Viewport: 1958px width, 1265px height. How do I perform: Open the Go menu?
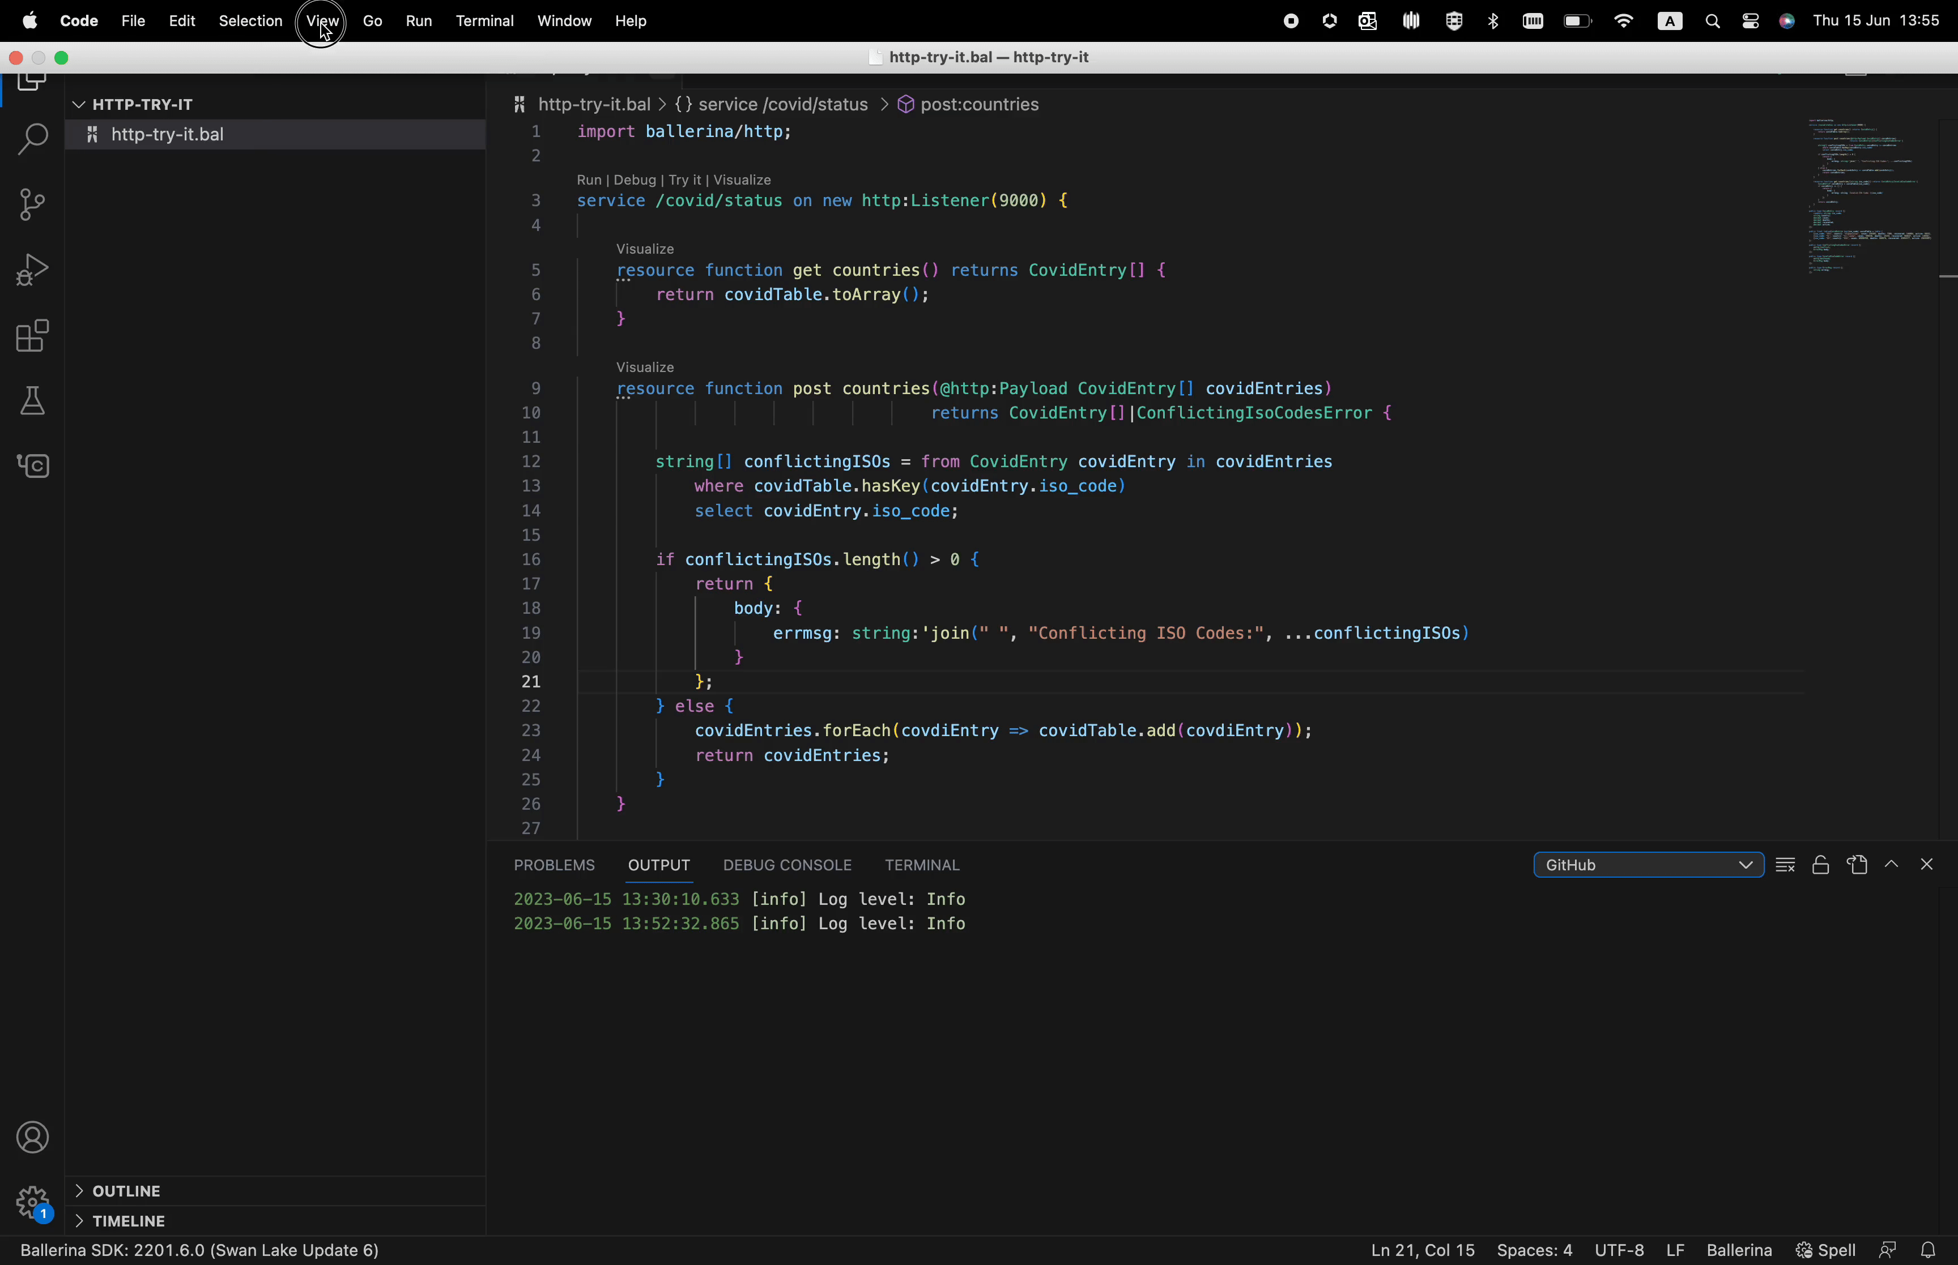coord(372,22)
